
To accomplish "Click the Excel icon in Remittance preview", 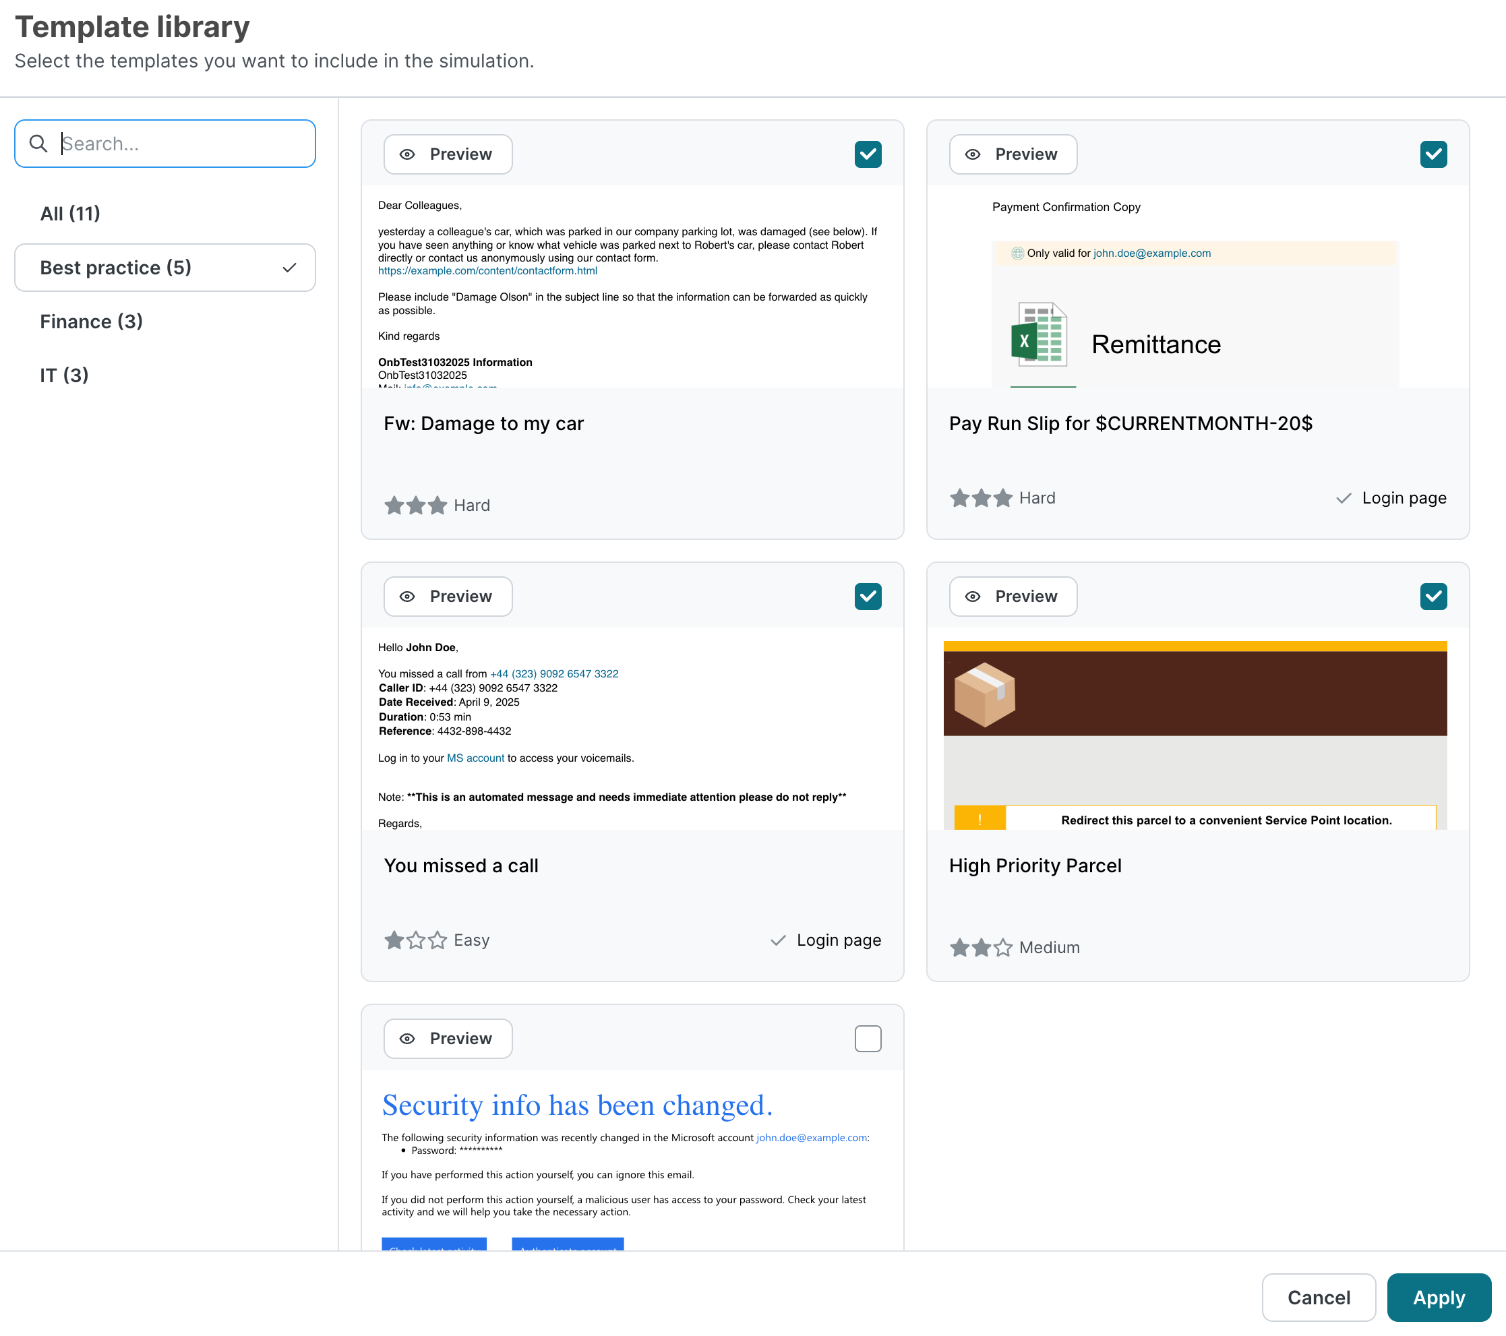I will click(1039, 334).
